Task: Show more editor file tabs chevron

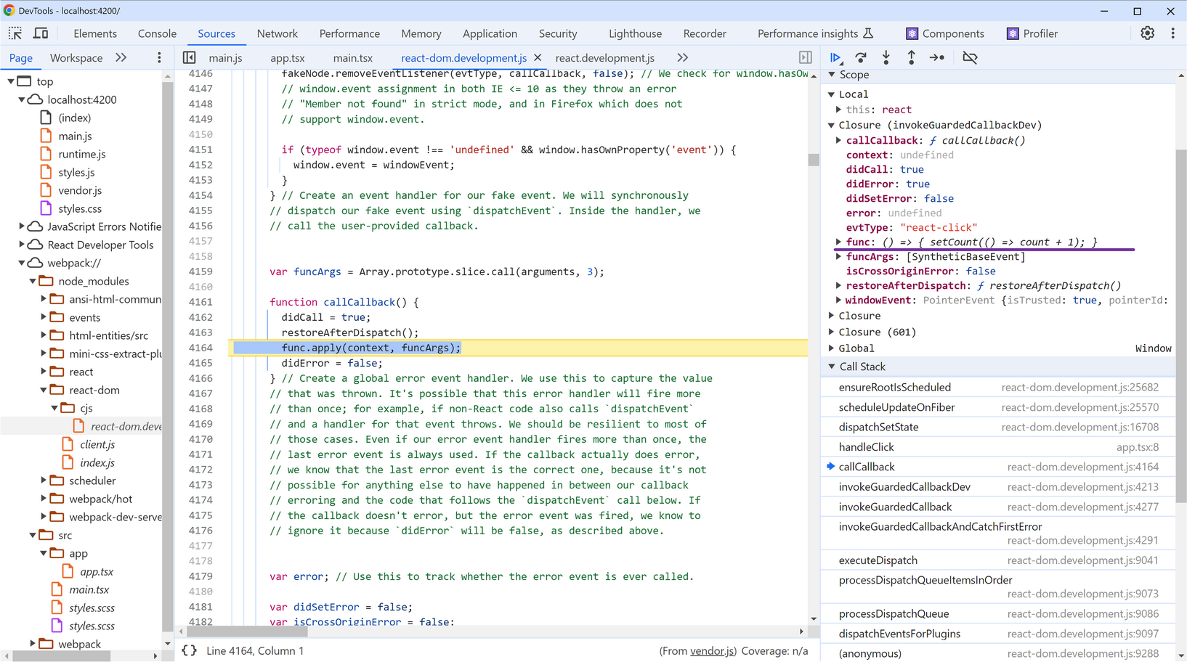Action: click(682, 57)
